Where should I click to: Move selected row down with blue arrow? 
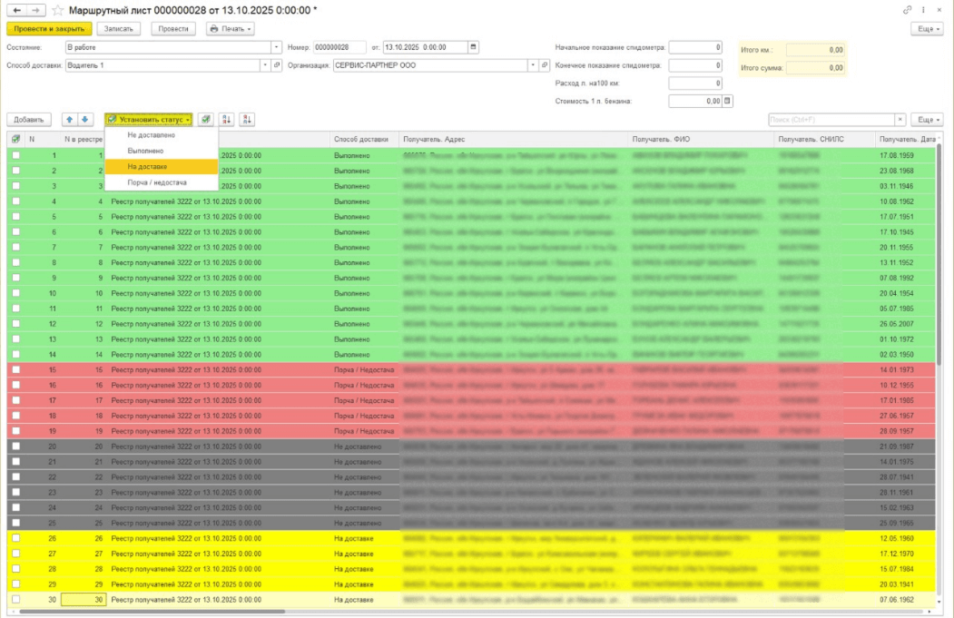pos(84,119)
